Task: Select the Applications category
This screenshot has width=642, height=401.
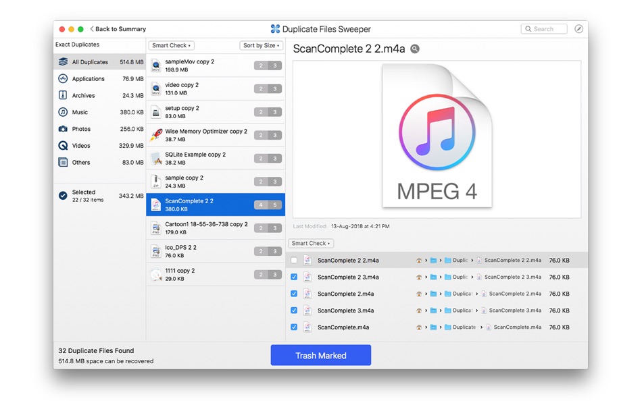Action: (100, 78)
